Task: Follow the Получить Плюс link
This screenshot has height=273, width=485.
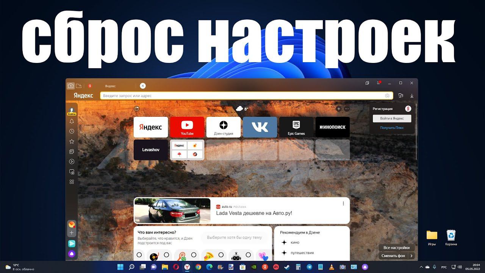Action: click(392, 128)
